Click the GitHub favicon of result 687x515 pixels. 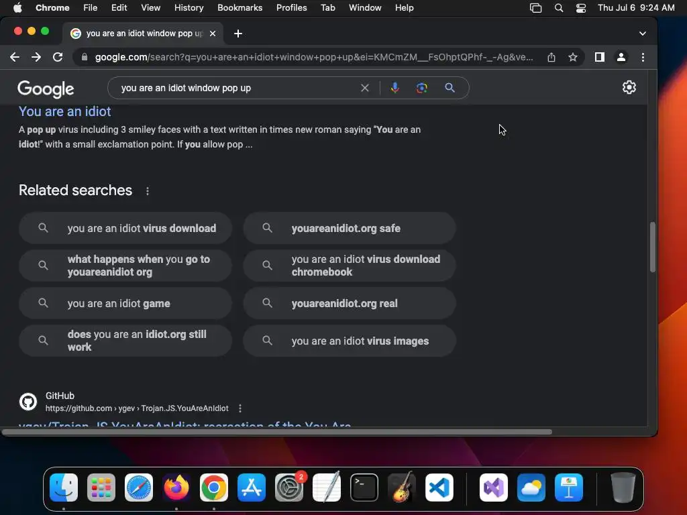pos(28,402)
